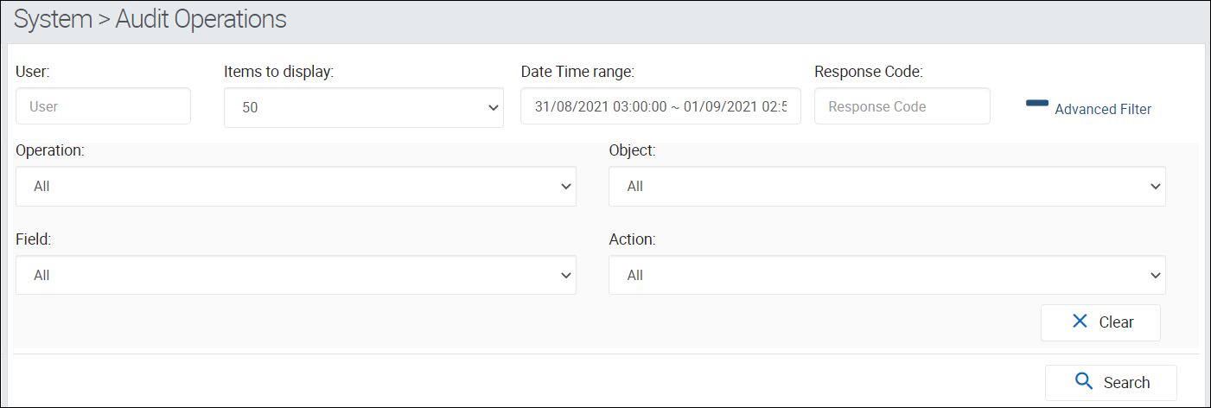Image resolution: width=1211 pixels, height=408 pixels.
Task: Collapse the Advanced Filter minus icon
Action: [x=1036, y=104]
